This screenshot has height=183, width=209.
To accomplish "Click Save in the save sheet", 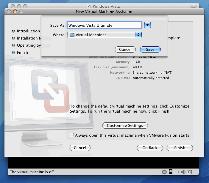I will (x=150, y=50).
